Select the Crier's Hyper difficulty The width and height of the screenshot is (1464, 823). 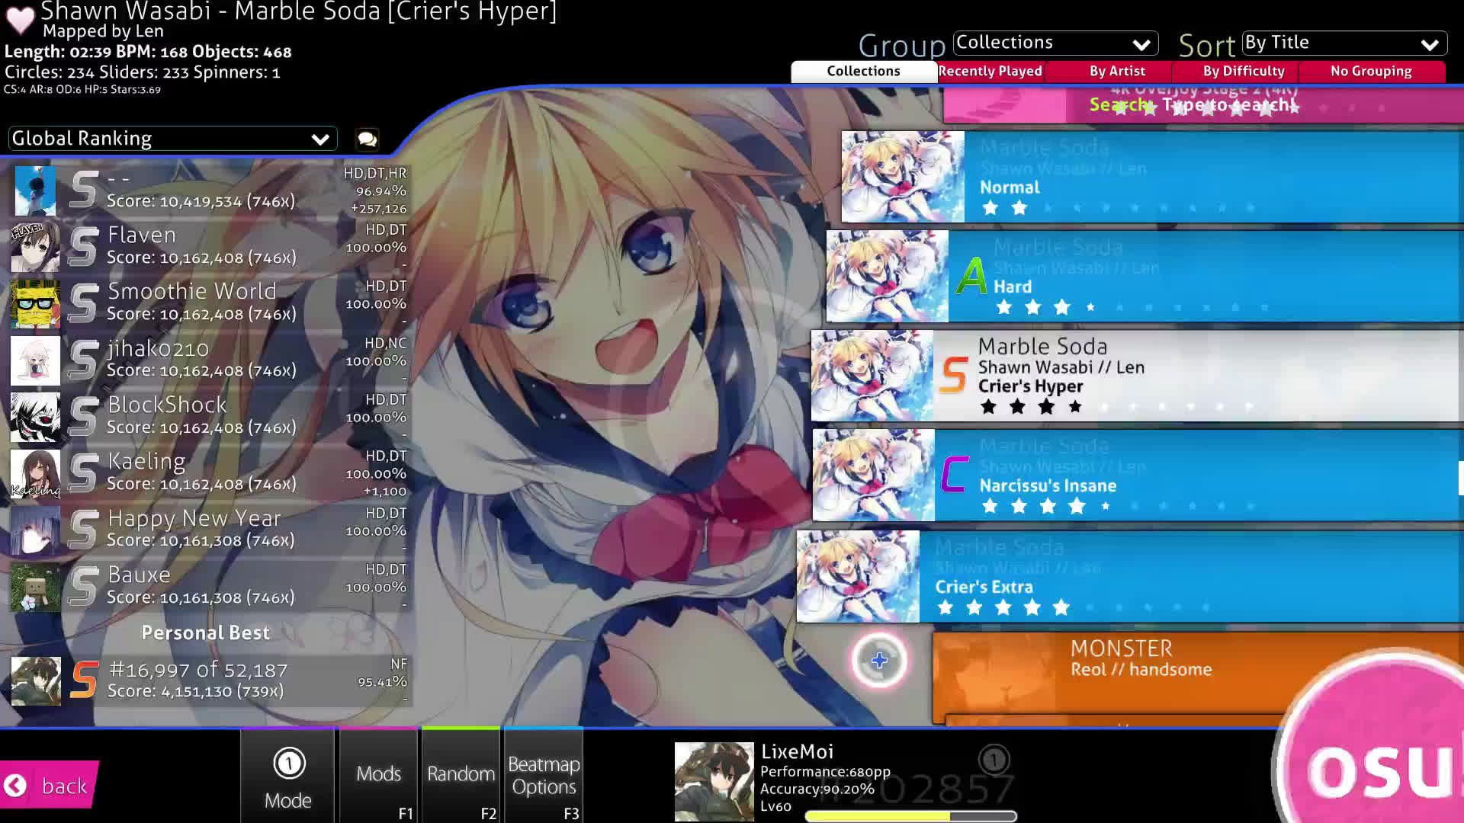1136,376
